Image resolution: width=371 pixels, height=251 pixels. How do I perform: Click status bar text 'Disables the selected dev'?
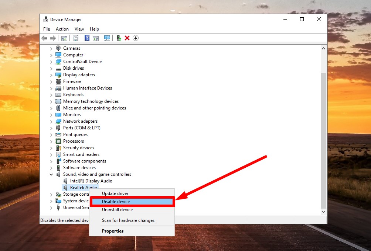click(x=65, y=220)
